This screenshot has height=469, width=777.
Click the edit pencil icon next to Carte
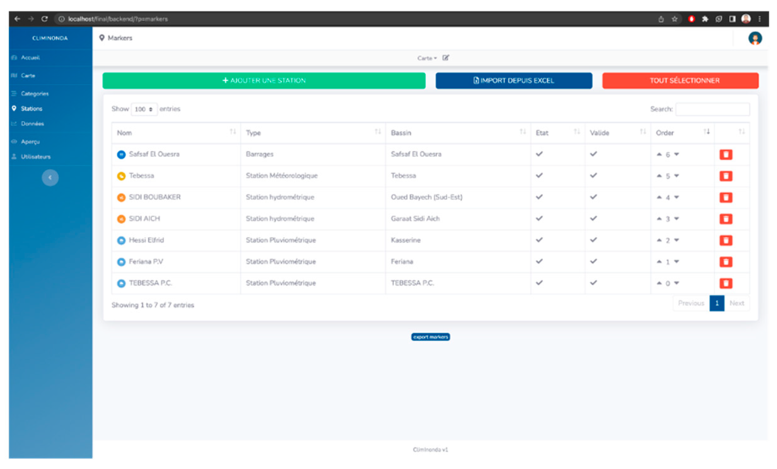(445, 58)
